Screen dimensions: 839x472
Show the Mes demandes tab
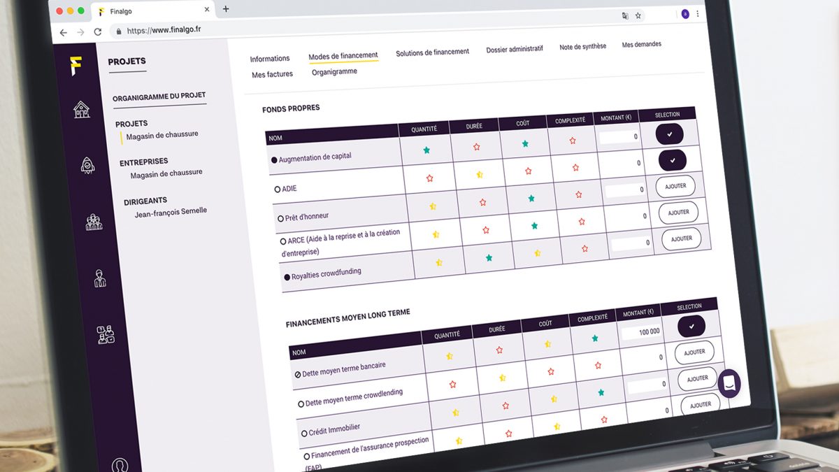point(641,45)
